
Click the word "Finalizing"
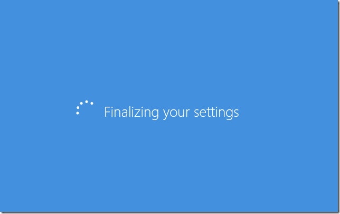tap(131, 113)
